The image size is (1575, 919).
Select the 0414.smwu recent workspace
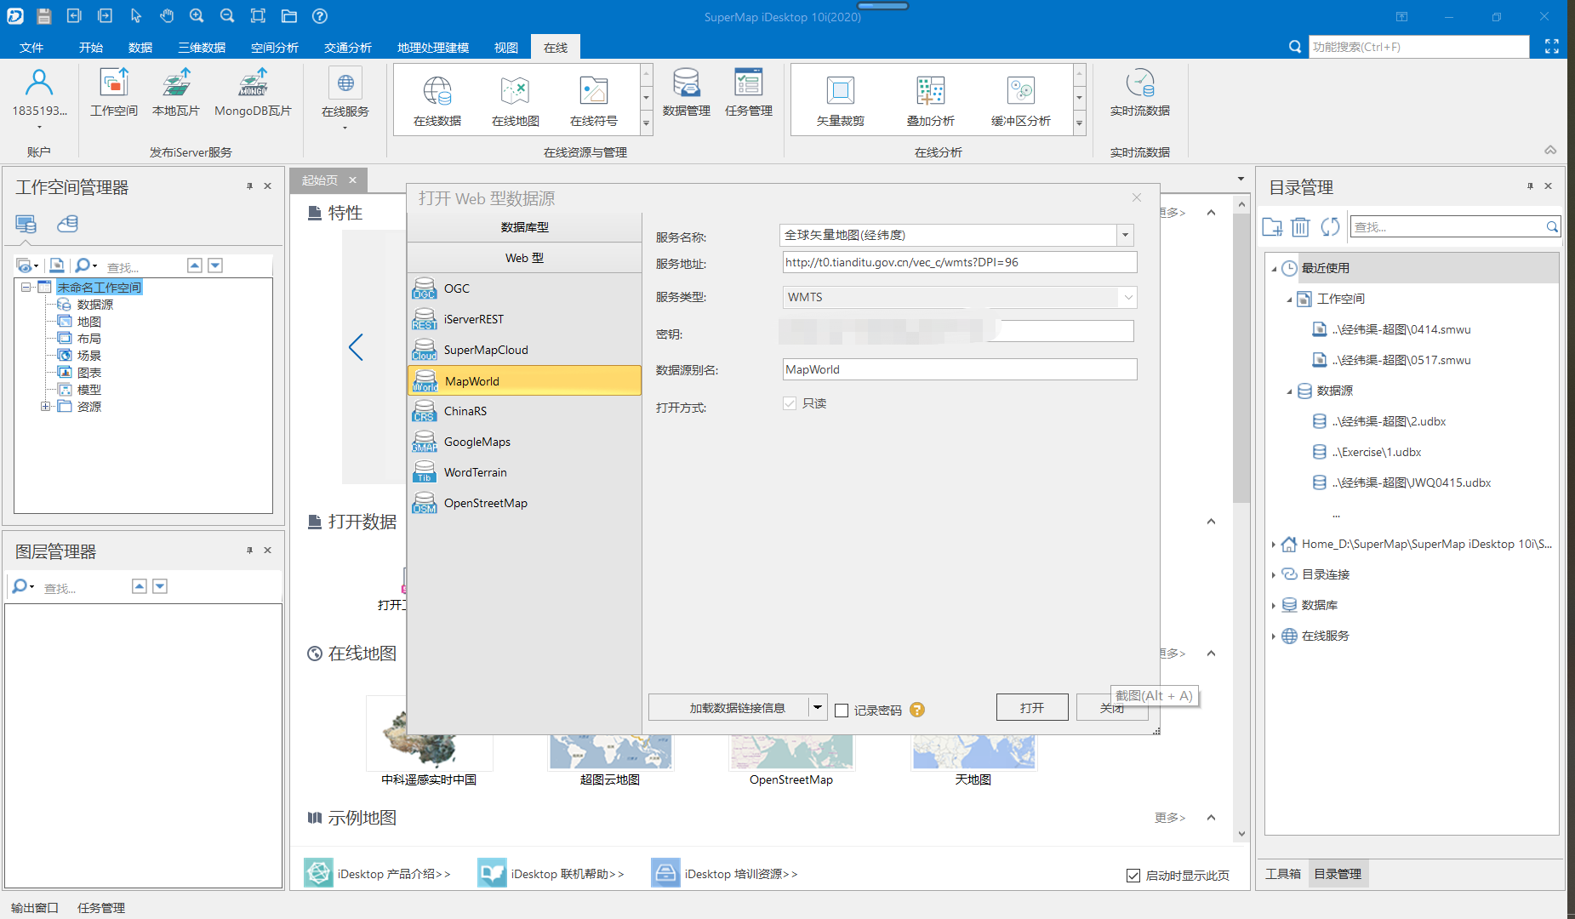1401,329
